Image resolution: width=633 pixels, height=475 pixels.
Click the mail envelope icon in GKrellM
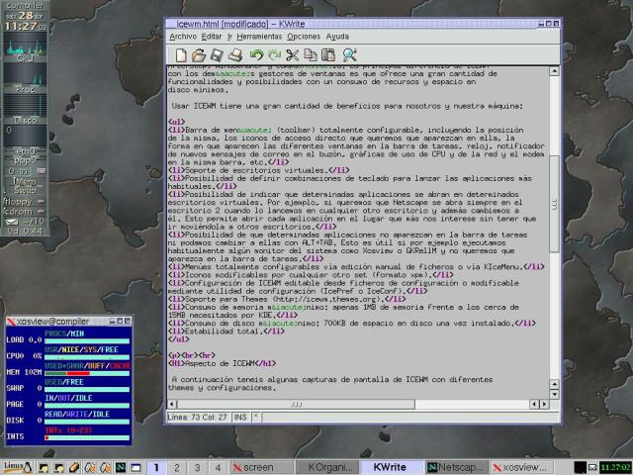[12, 222]
